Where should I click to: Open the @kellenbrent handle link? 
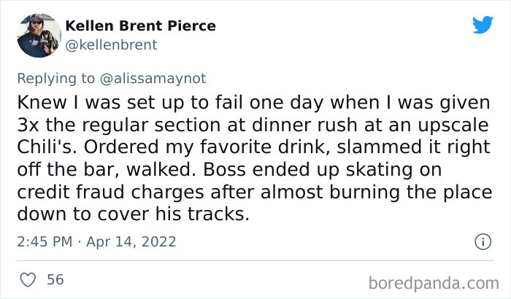coord(112,44)
